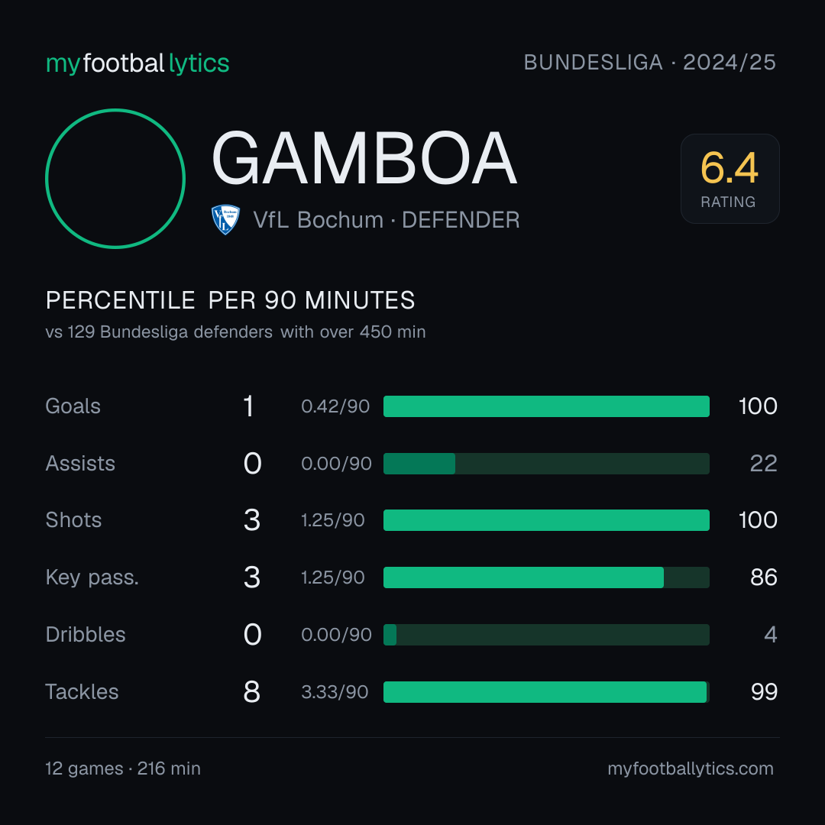Click the Key pass. percentile bar
The image size is (825, 825).
(x=546, y=577)
